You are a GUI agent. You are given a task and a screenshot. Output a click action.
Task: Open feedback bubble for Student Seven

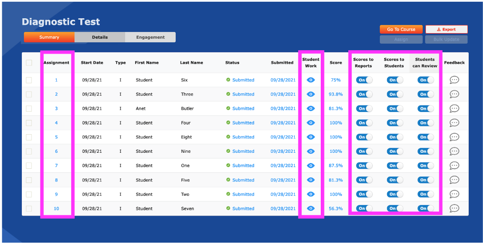coord(454,208)
